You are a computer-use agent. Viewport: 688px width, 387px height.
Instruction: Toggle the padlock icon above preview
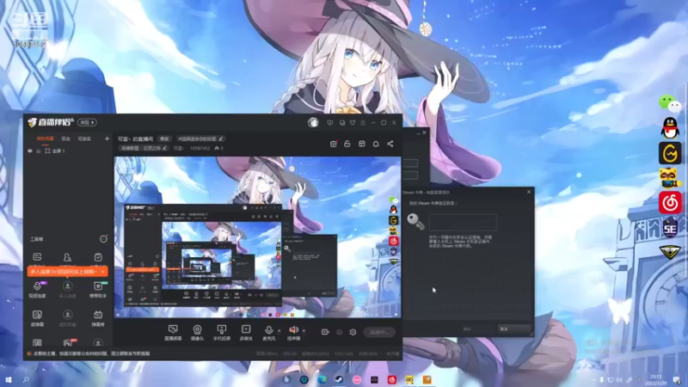pos(347,144)
